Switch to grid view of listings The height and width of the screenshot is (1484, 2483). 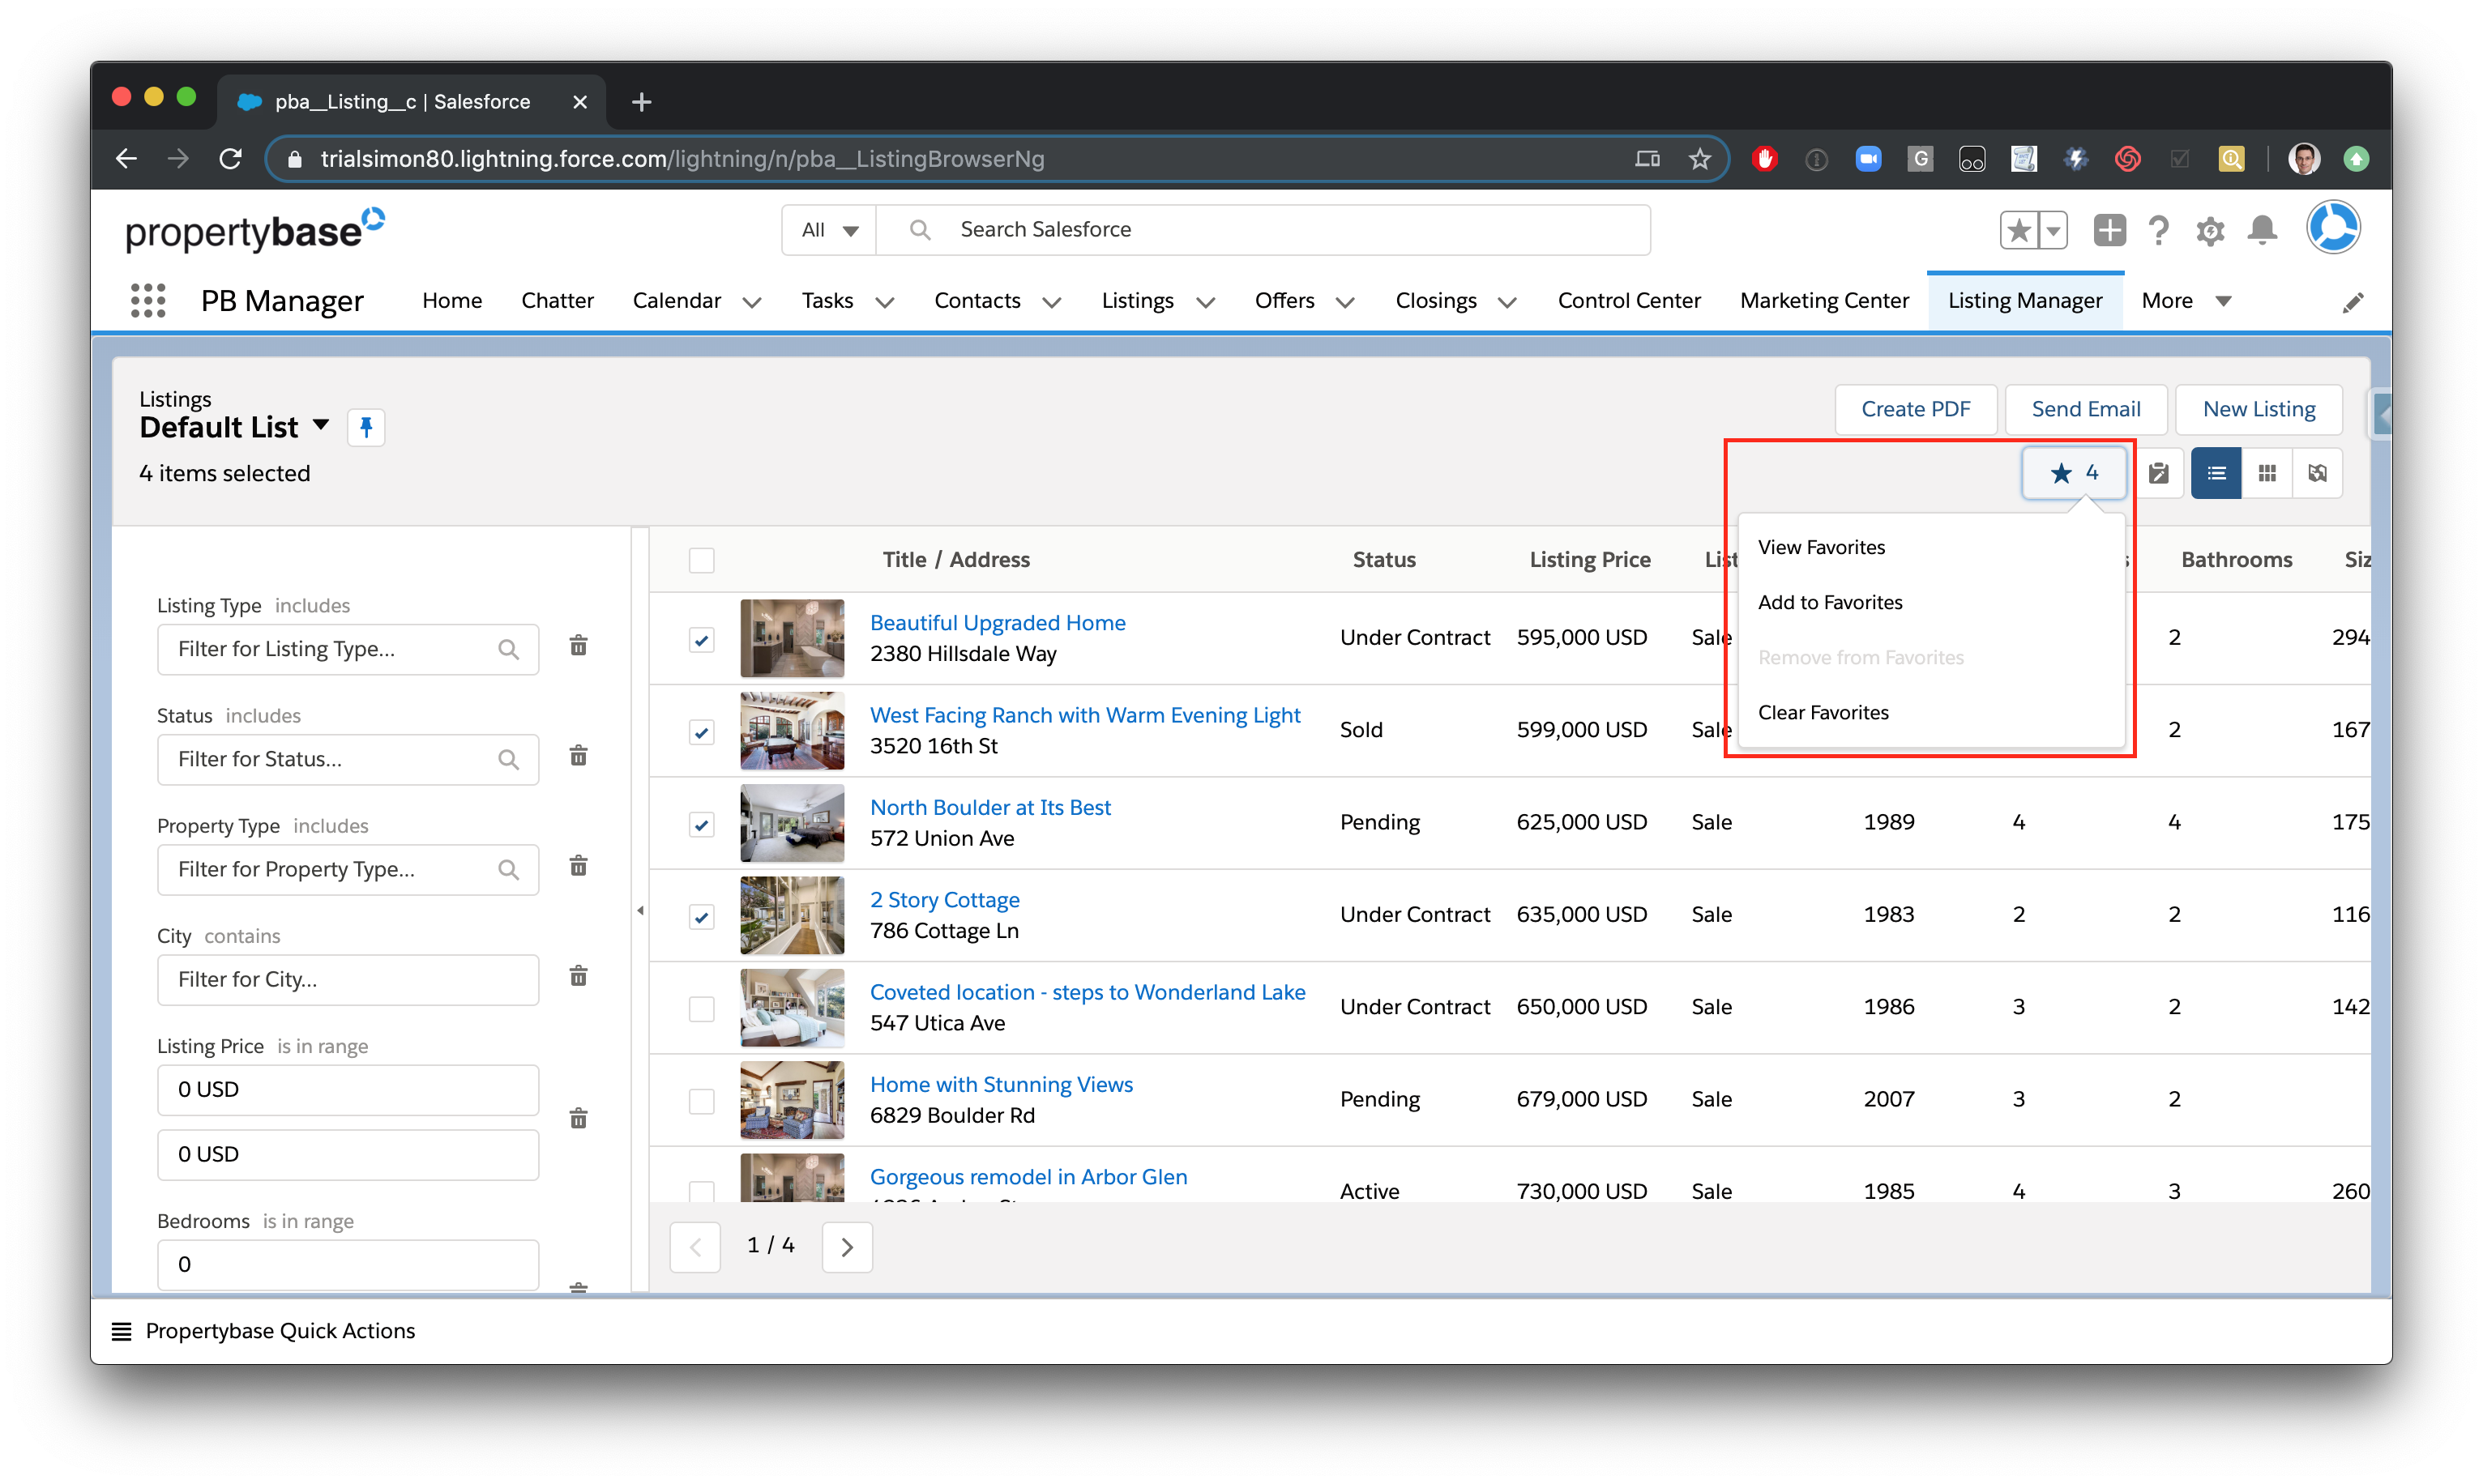click(2268, 472)
